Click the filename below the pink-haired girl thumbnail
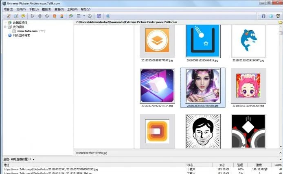 (248, 106)
